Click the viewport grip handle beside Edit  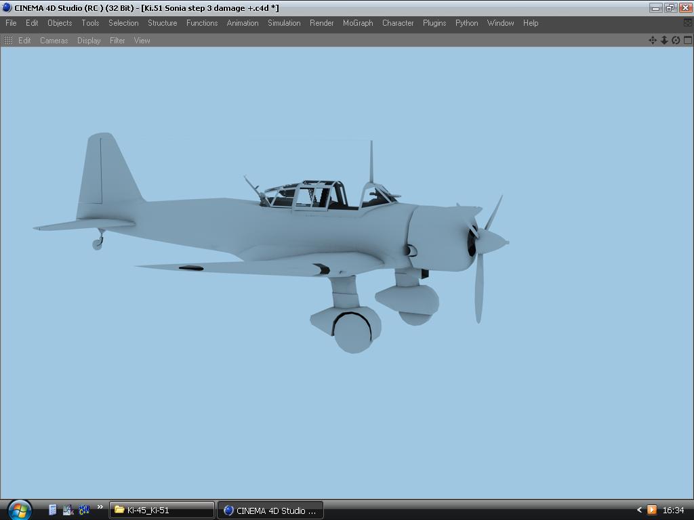click(8, 41)
